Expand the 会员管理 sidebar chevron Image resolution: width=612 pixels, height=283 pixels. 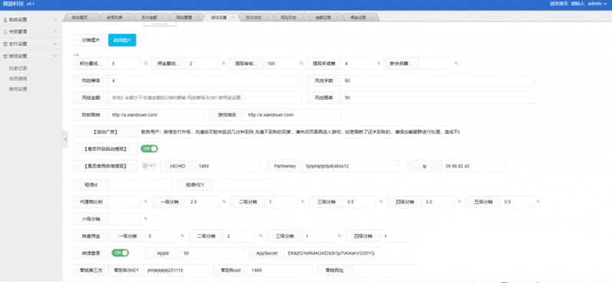pos(55,31)
